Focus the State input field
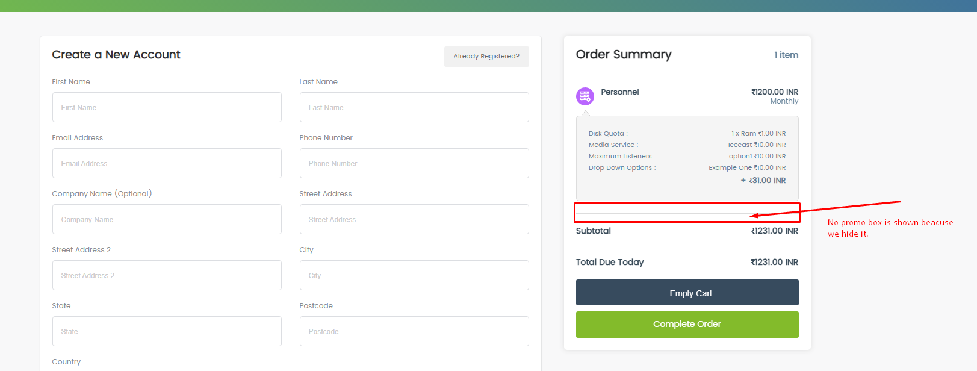This screenshot has width=977, height=371. click(167, 331)
